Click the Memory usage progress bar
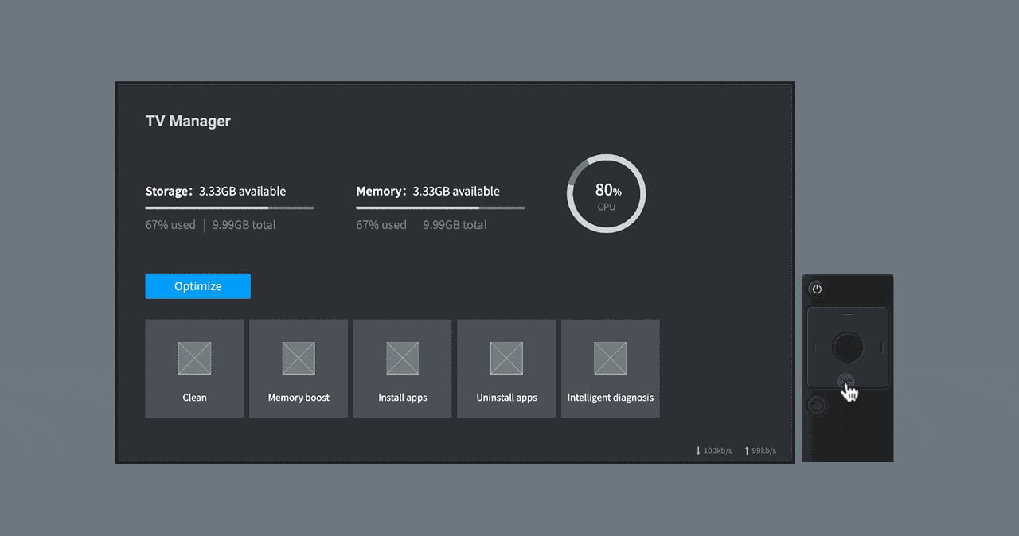The image size is (1019, 536). [440, 208]
